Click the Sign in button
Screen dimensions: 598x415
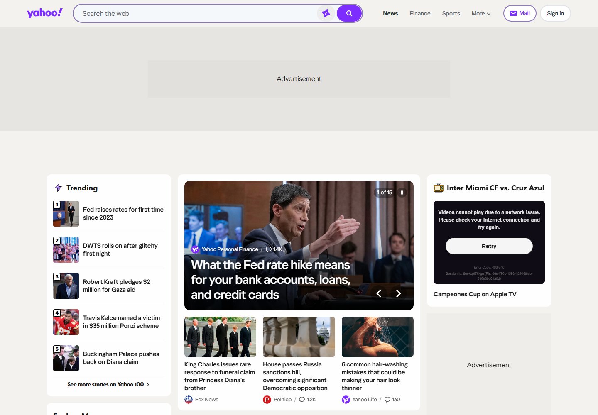pyautogui.click(x=555, y=13)
